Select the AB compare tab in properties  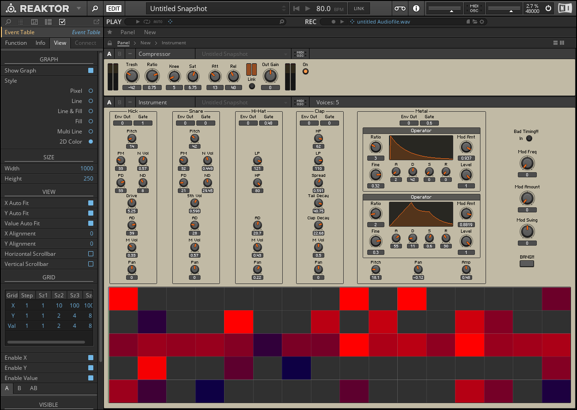34,388
